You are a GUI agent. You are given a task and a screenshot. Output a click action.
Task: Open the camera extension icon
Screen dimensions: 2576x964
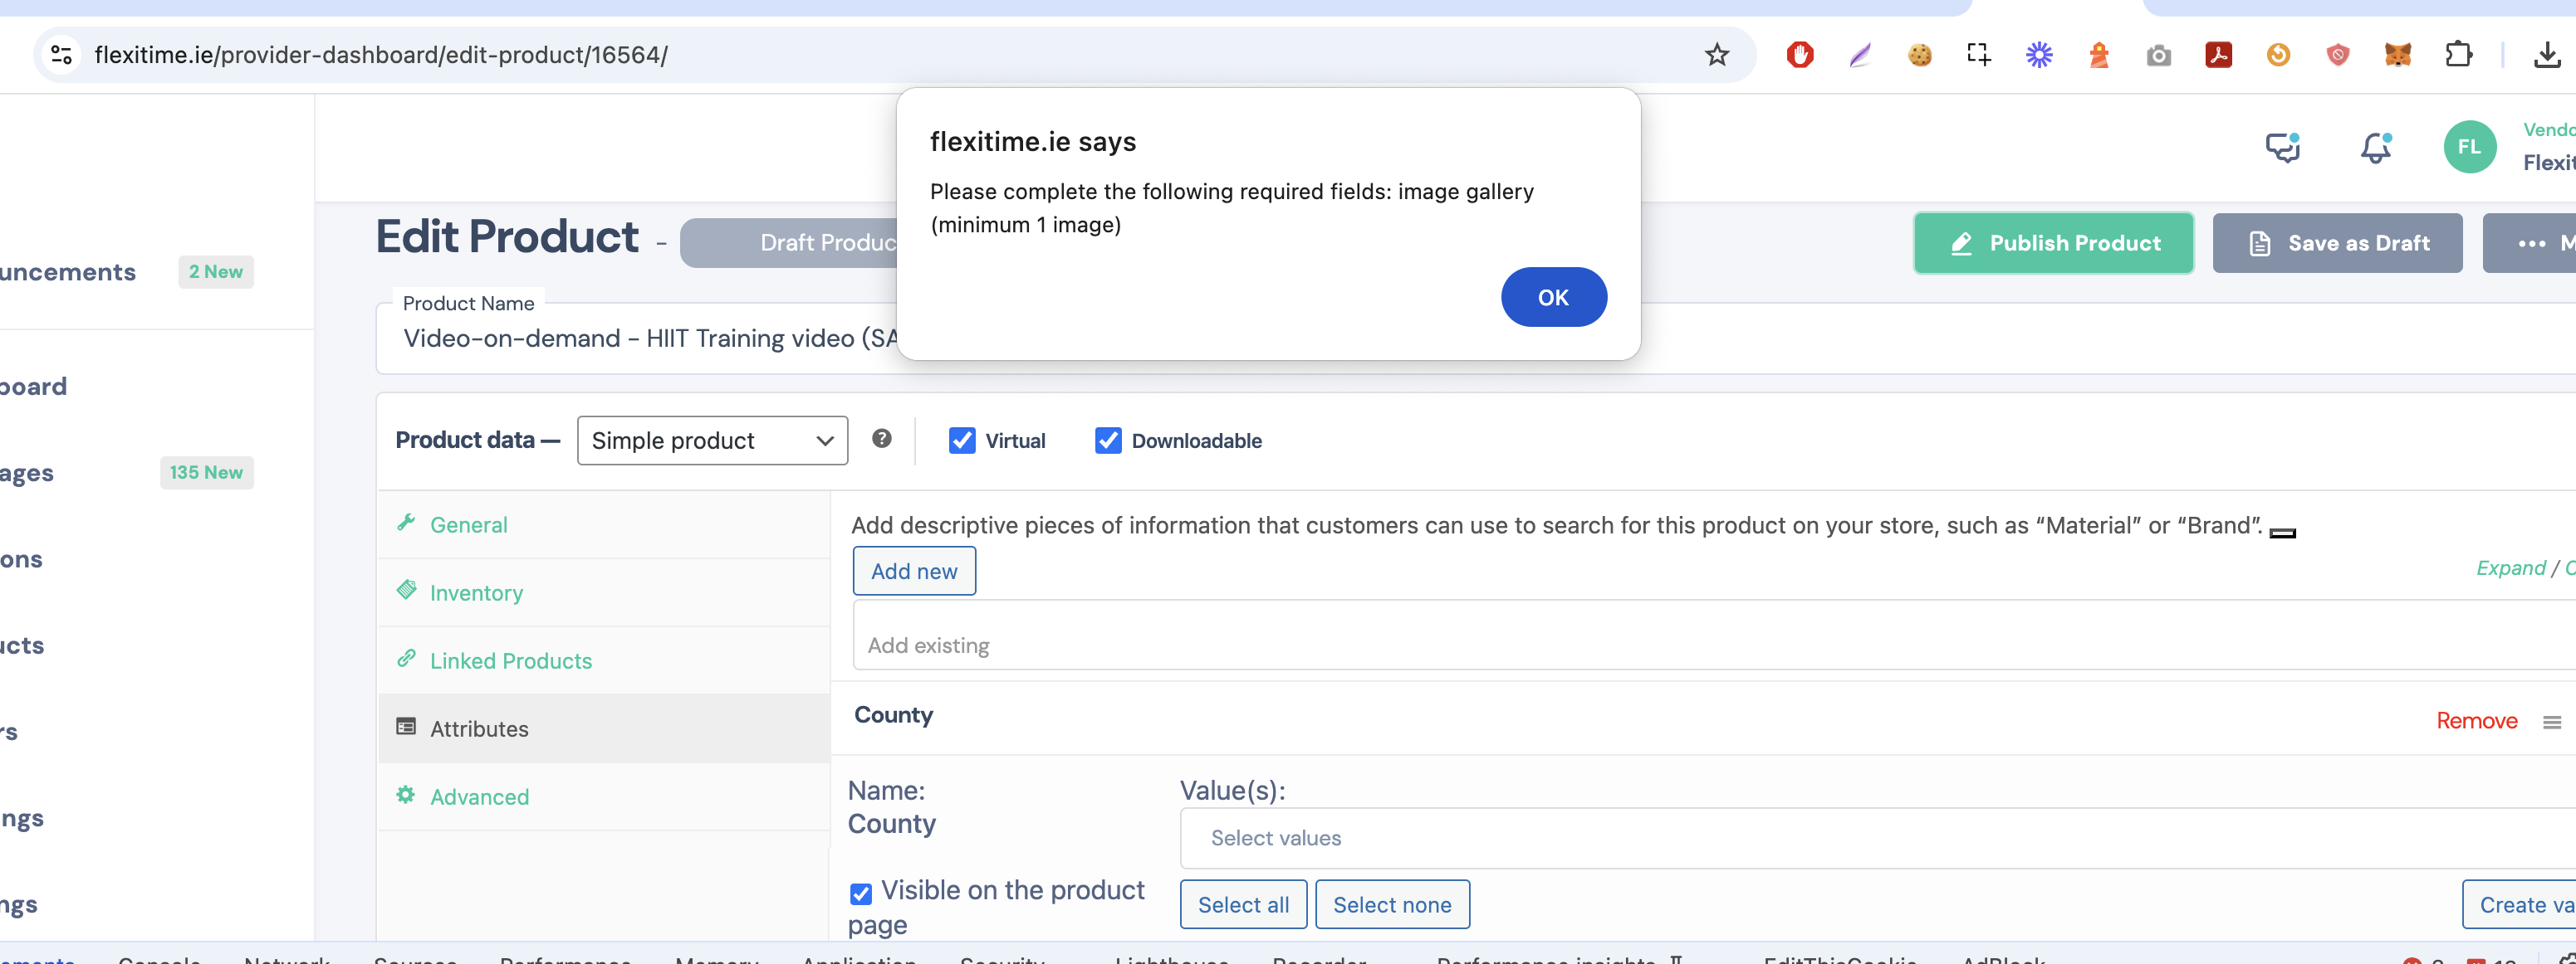point(2158,55)
